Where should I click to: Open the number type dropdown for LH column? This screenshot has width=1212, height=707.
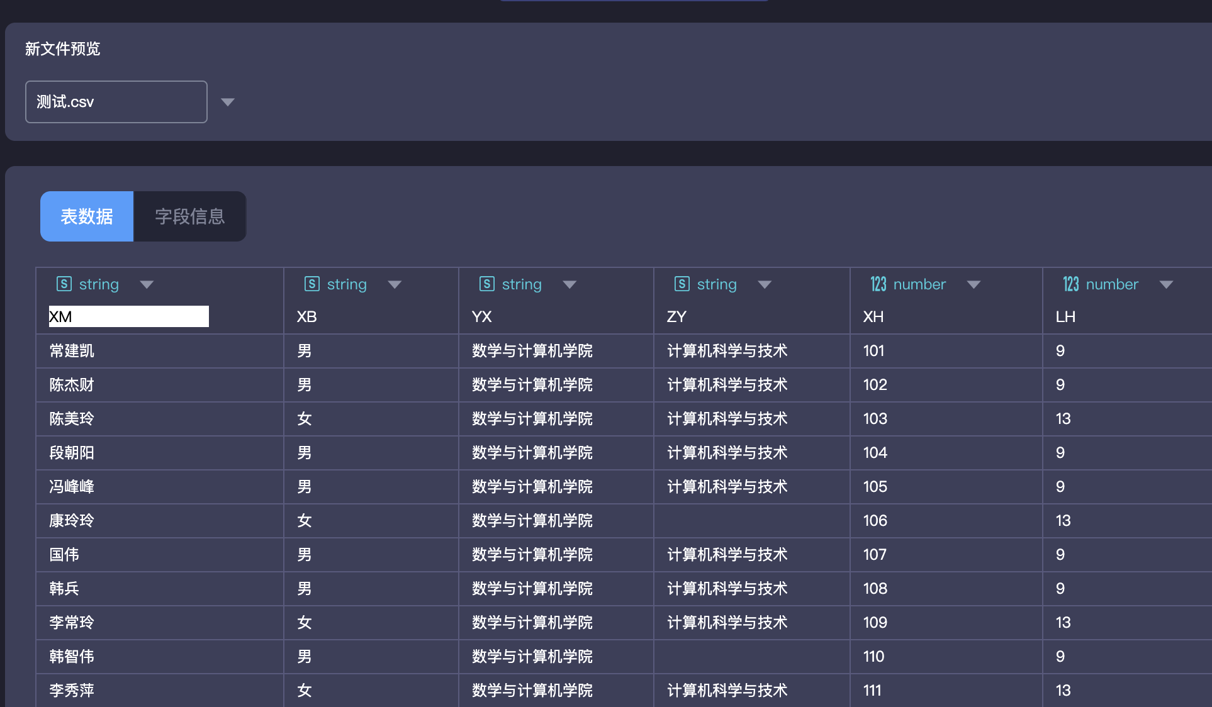click(x=1166, y=285)
